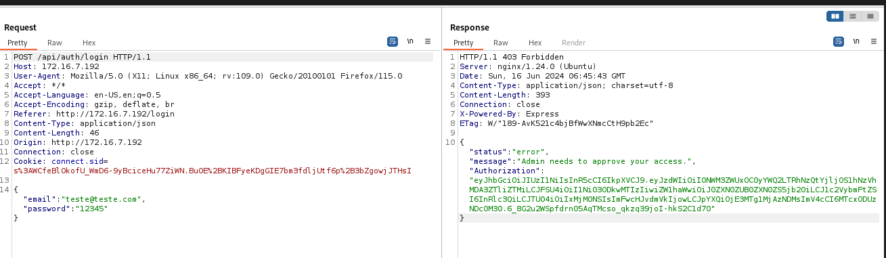This screenshot has height=258, width=886.
Task: Click Connection: close in the Response
Action: tap(500, 105)
